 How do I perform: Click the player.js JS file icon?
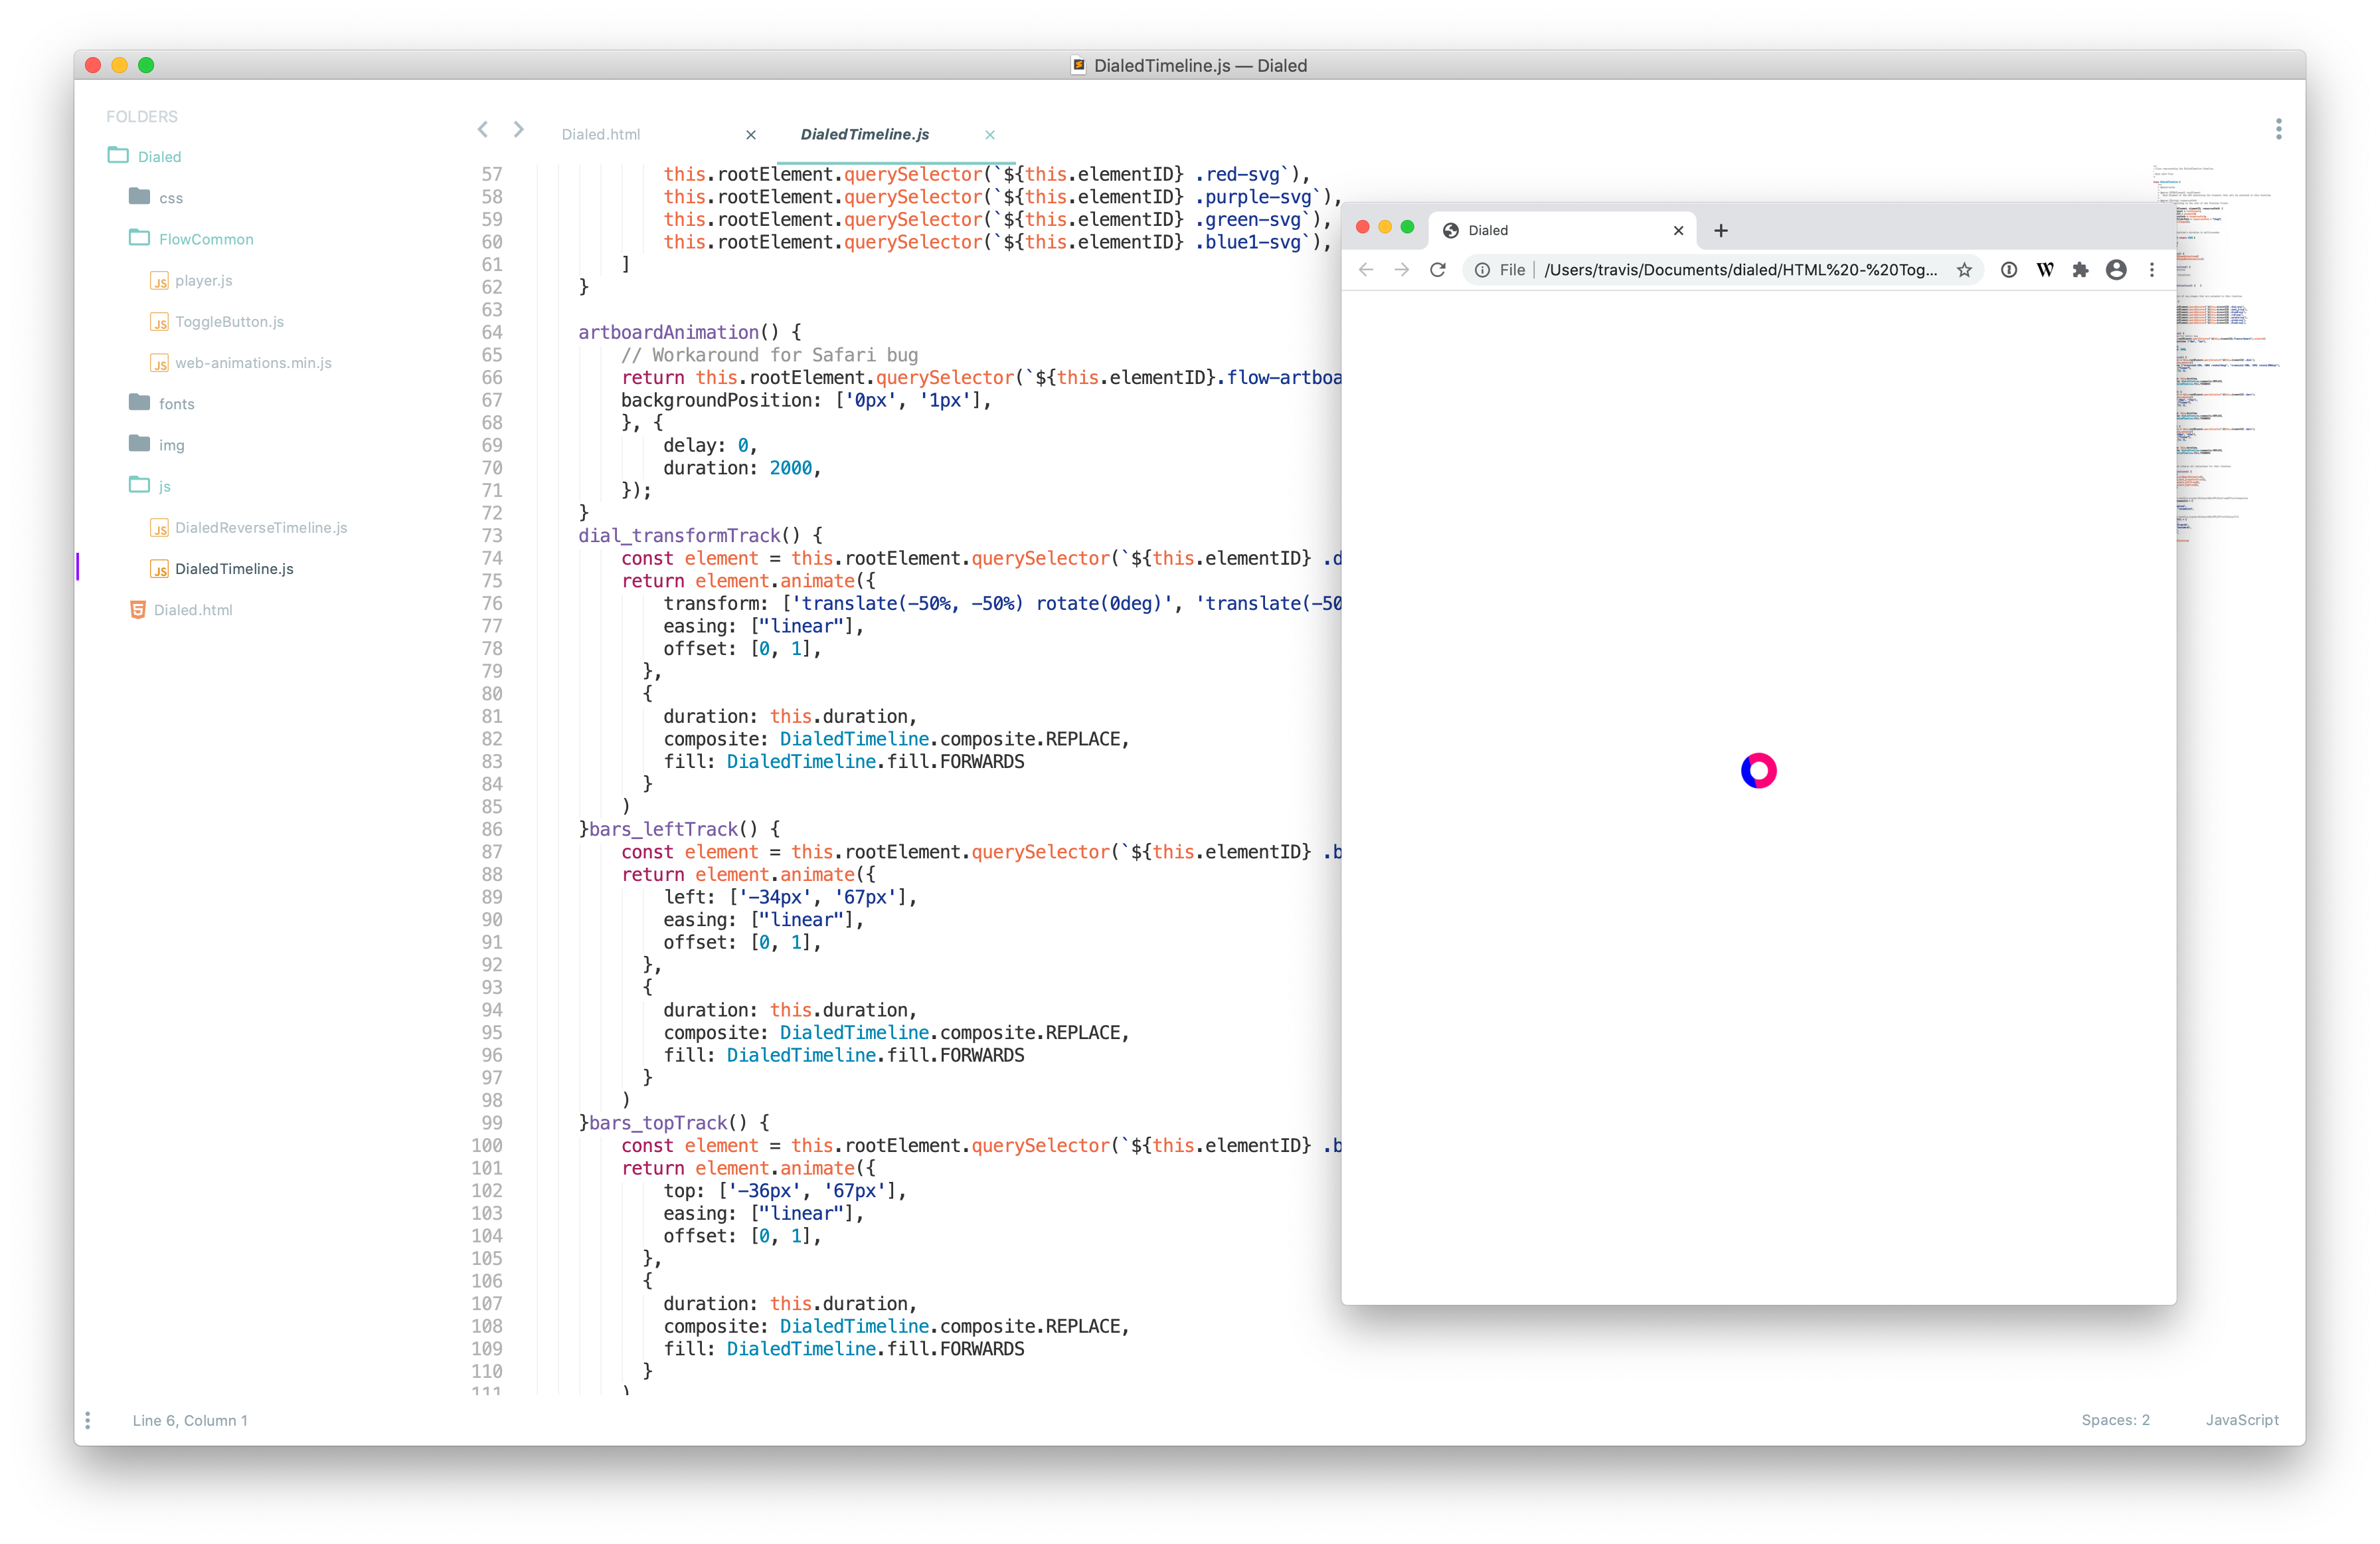click(x=159, y=281)
